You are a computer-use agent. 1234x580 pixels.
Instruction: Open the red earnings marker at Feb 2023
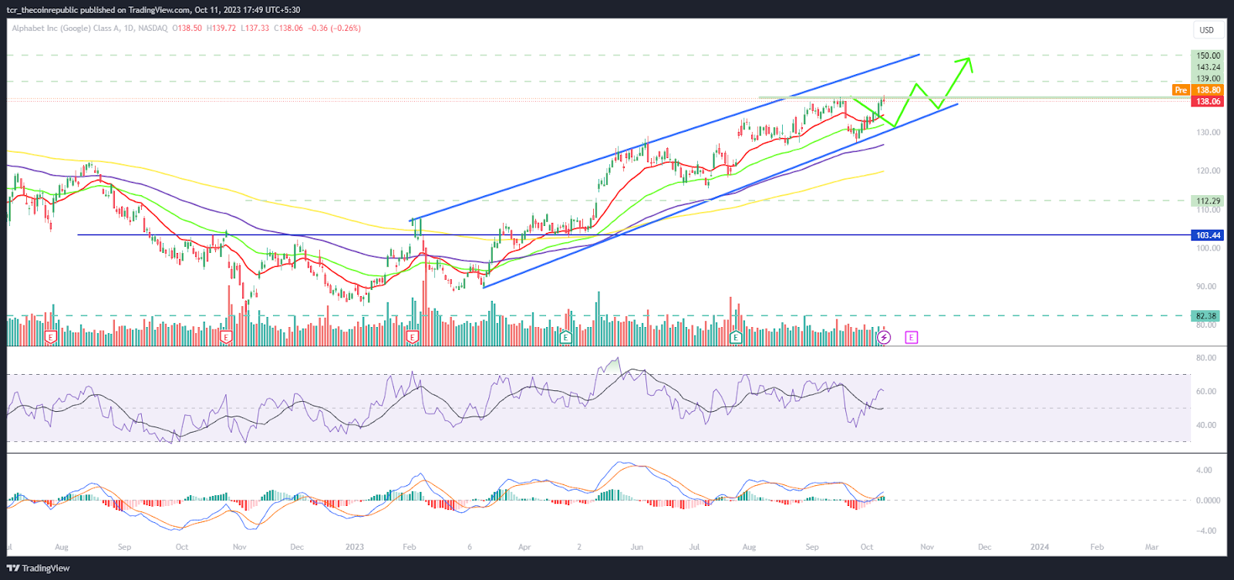(x=412, y=337)
